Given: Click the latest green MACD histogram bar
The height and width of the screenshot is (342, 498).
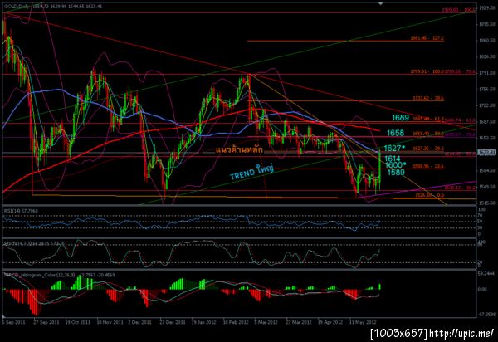Looking at the screenshot, I should coord(380,286).
